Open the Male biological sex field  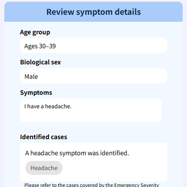[93, 76]
